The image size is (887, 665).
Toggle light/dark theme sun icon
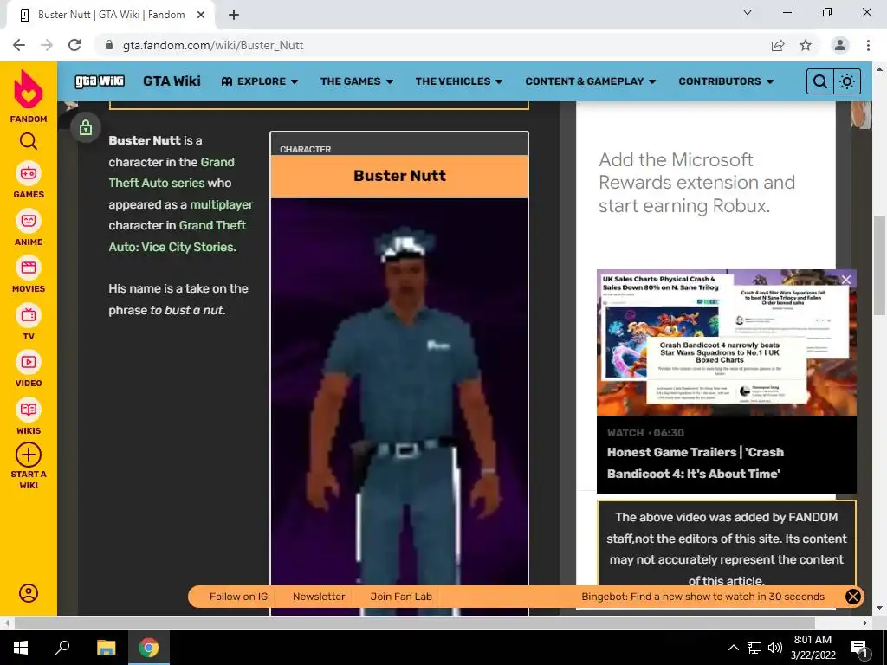pyautogui.click(x=847, y=81)
